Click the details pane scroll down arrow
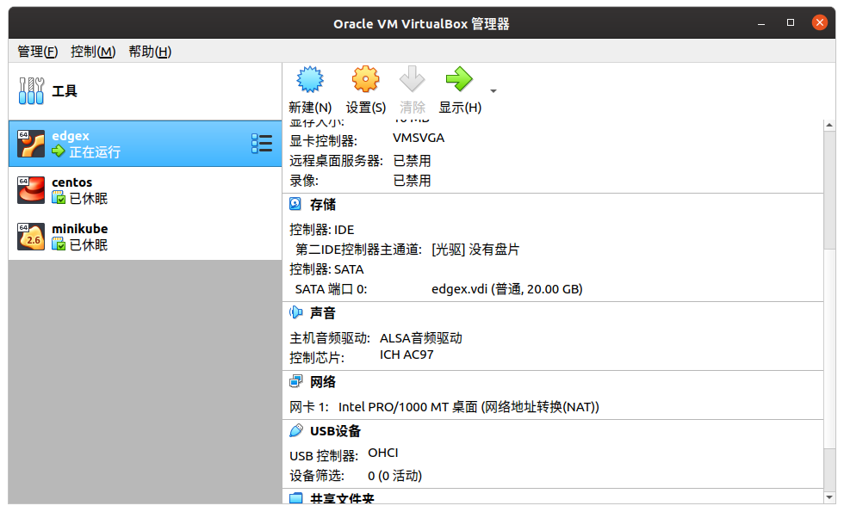 click(x=829, y=497)
